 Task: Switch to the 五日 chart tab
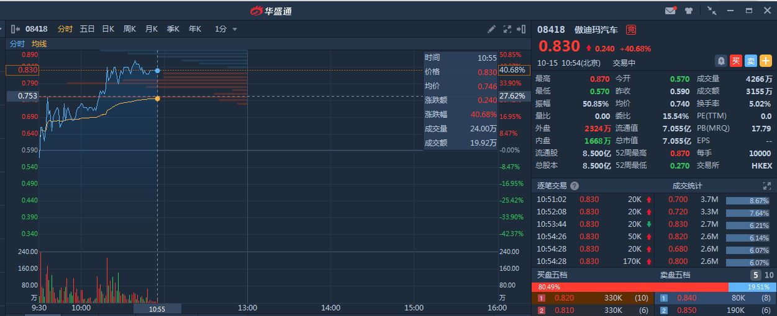point(87,29)
